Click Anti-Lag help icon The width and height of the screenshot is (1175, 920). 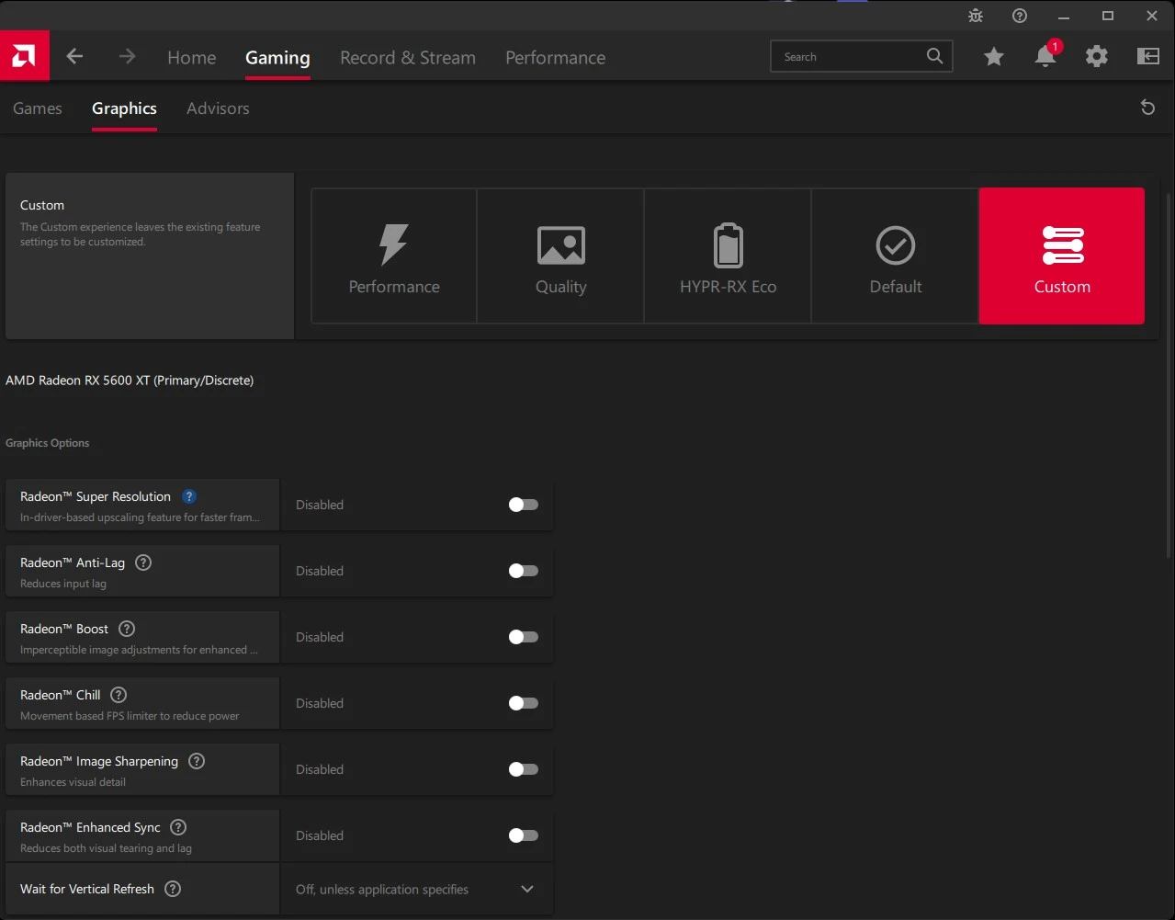pyautogui.click(x=143, y=562)
